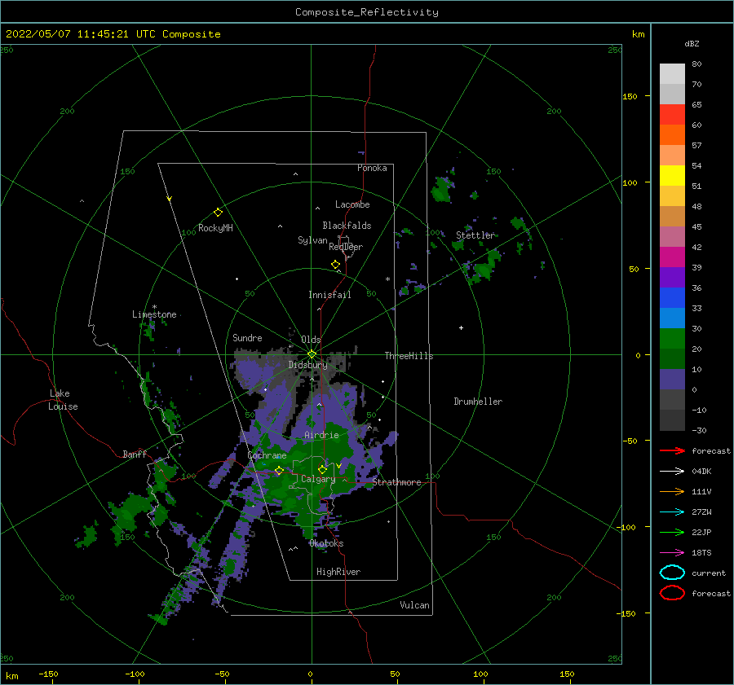Click the Calgary city label

[x=318, y=479]
